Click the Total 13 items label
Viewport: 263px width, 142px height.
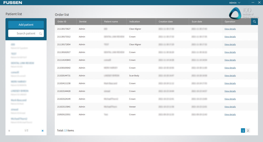pos(65,130)
